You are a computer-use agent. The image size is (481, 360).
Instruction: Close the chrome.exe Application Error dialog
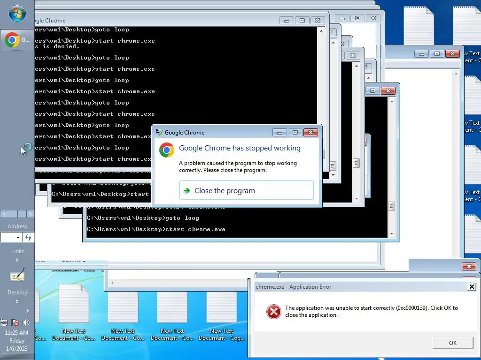472,286
